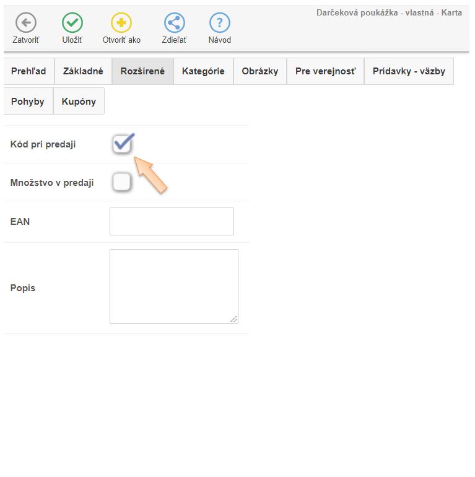This screenshot has height=477, width=475.
Task: Share using the Zdieľať icon
Action: coord(174,24)
